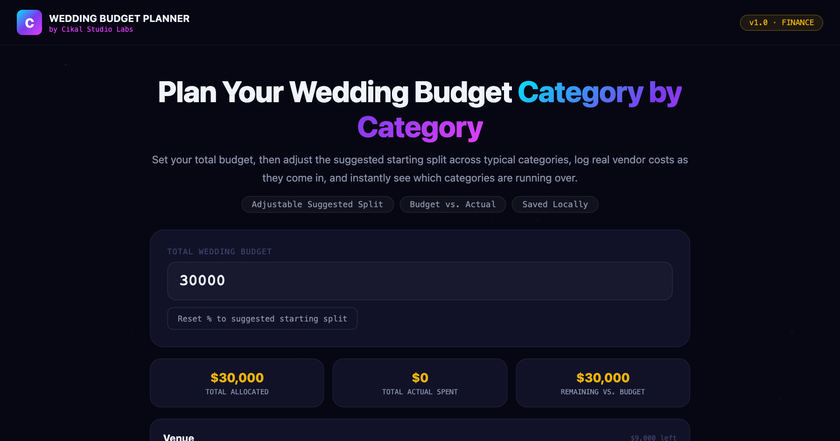Open the Venue category row
The width and height of the screenshot is (840, 441).
coord(420,431)
